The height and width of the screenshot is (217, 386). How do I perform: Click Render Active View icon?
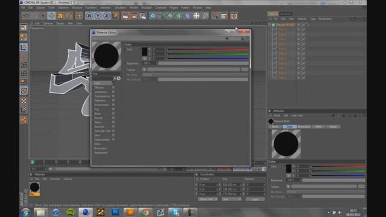125,16
